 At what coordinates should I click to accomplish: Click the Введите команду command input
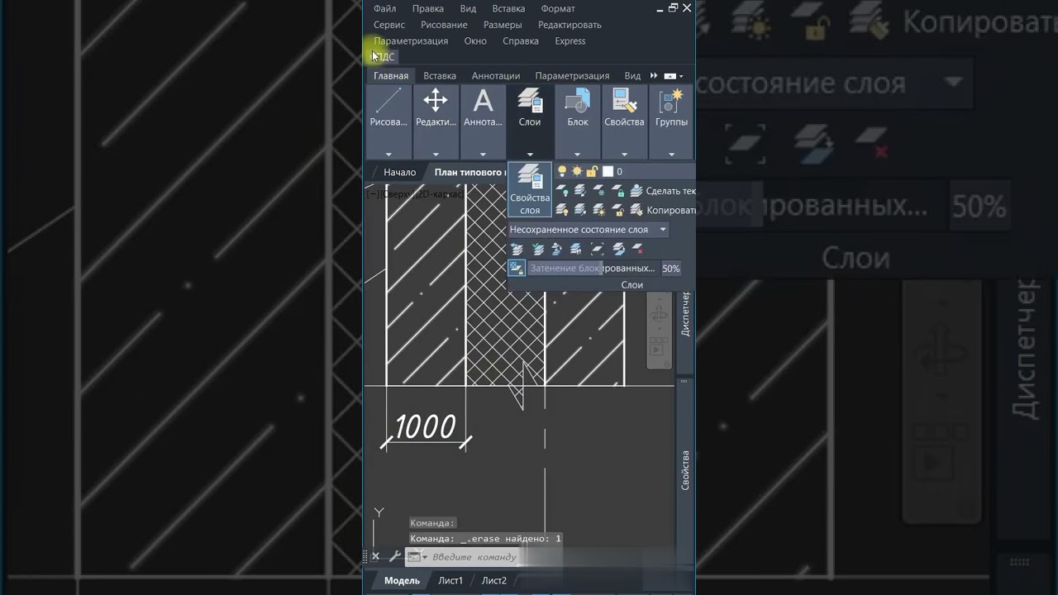pos(474,557)
